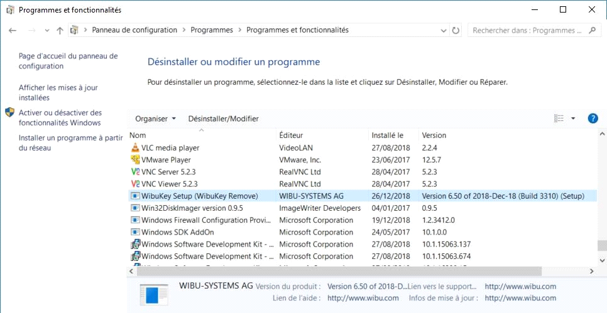
Task: Open Infos de mise à jour wibu.com link
Action: [520, 299]
